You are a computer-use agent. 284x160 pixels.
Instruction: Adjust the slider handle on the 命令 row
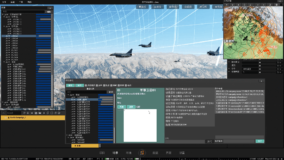pos(260,69)
